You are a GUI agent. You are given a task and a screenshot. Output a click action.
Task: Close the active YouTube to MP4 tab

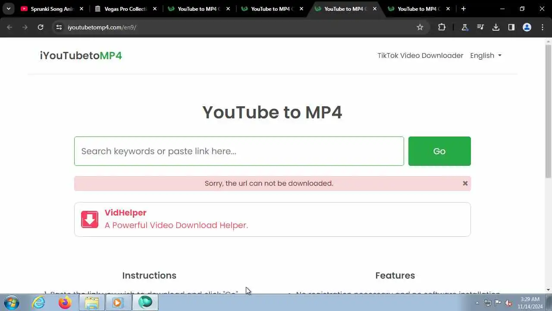coord(375,9)
